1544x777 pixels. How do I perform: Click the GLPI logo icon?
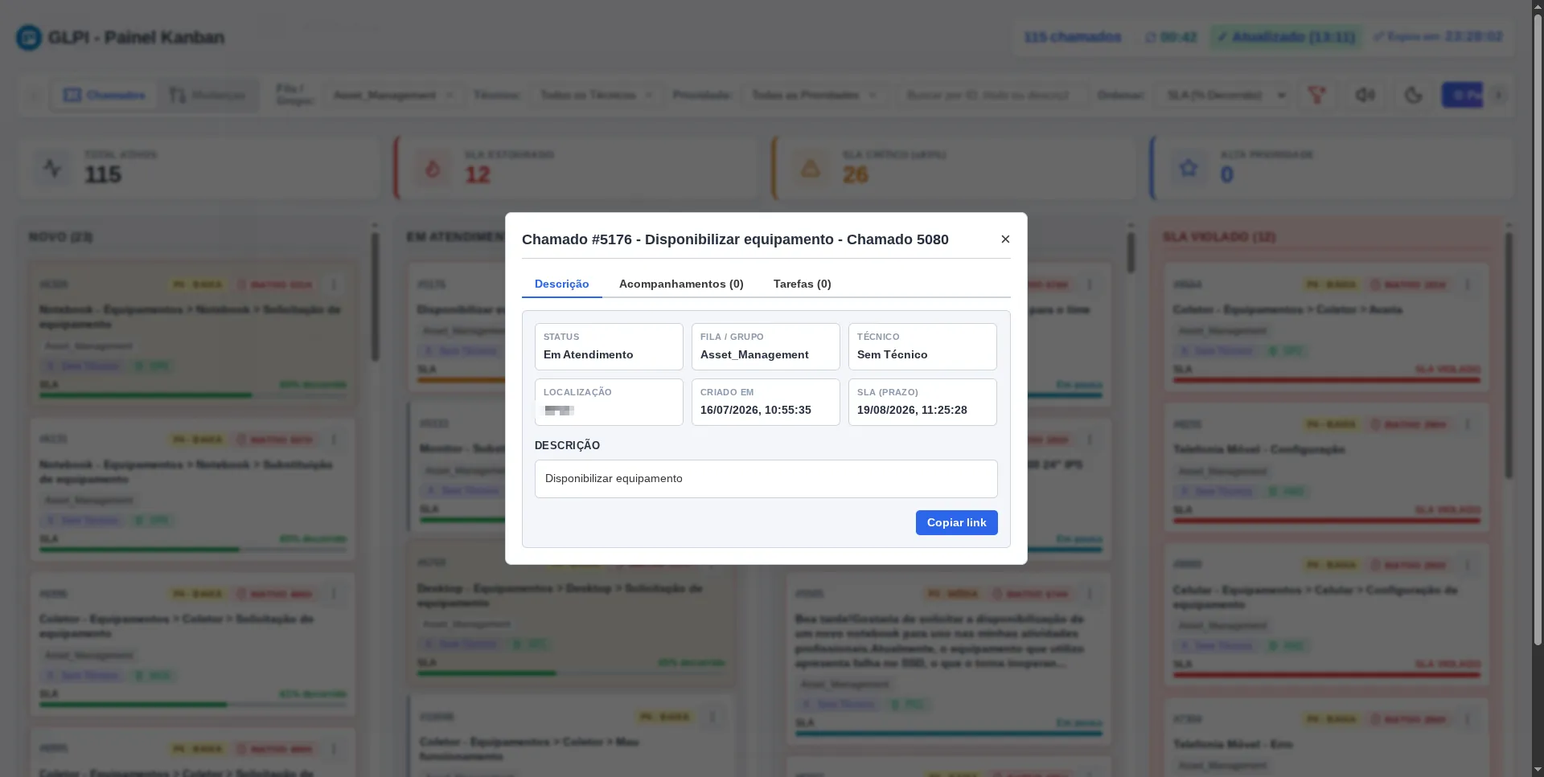(29, 37)
